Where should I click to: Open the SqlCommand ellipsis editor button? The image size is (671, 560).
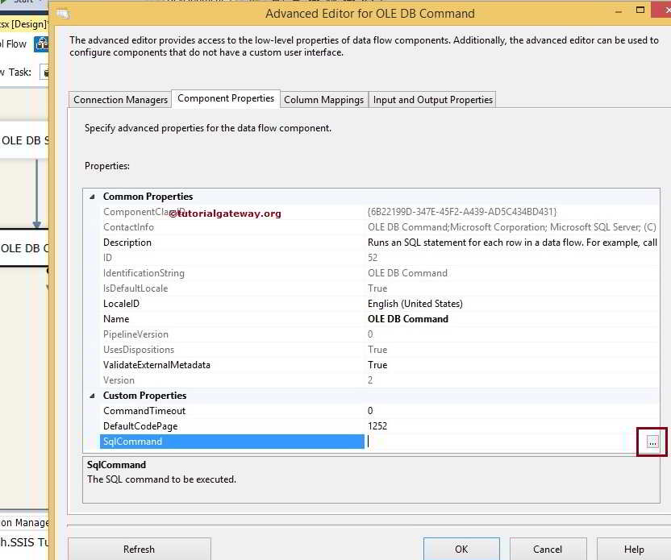point(652,442)
